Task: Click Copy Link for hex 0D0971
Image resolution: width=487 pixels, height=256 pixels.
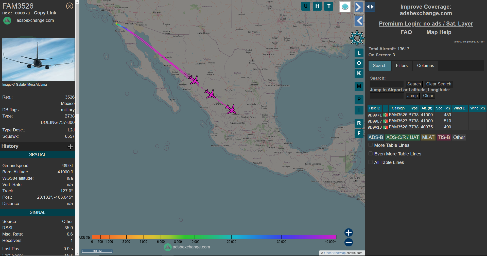Action: [x=45, y=13]
